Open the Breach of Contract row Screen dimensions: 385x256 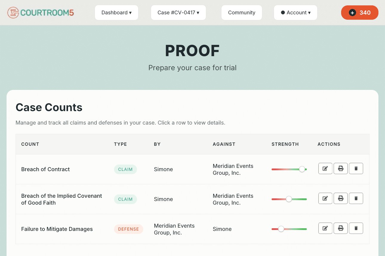point(192,169)
